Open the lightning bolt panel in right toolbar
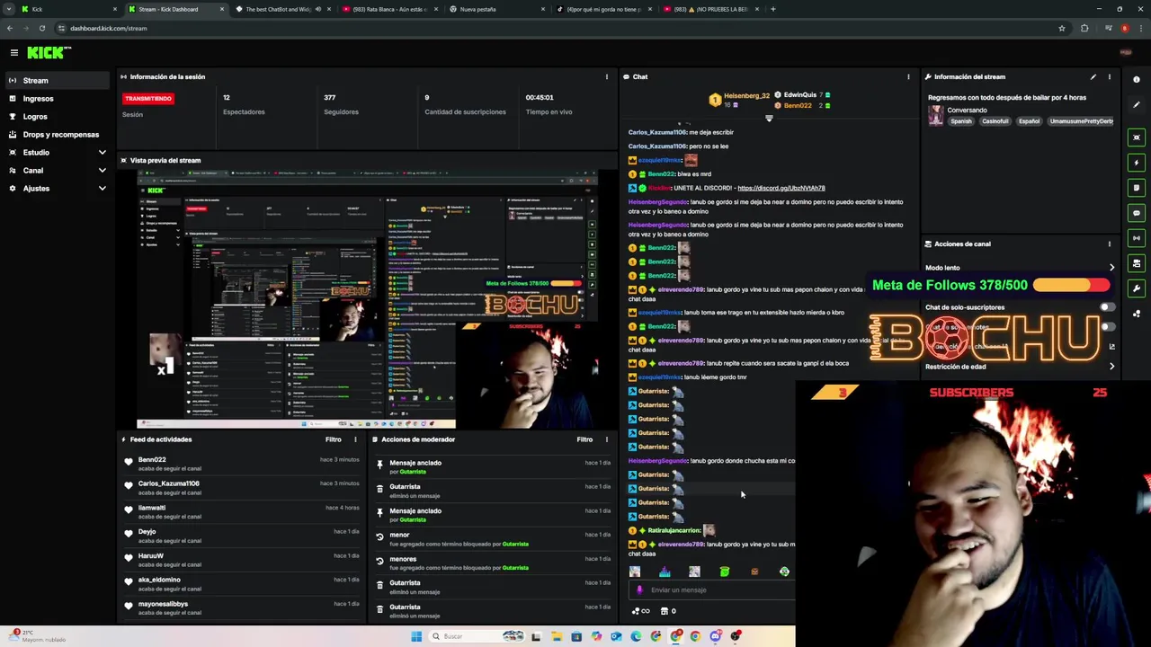 tap(1137, 163)
